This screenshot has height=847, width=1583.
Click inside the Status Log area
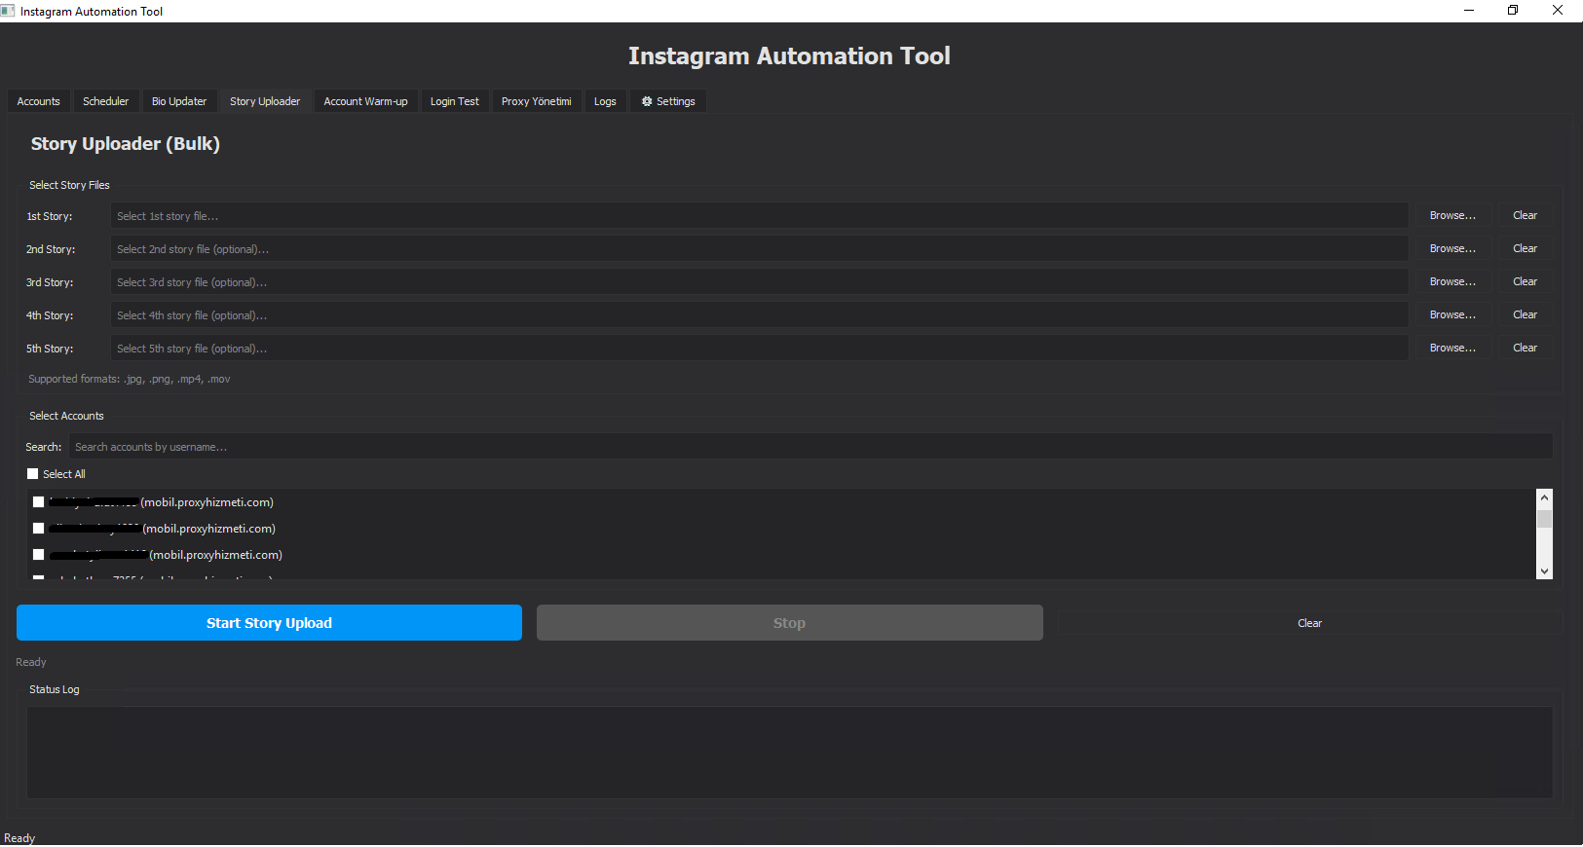point(789,753)
